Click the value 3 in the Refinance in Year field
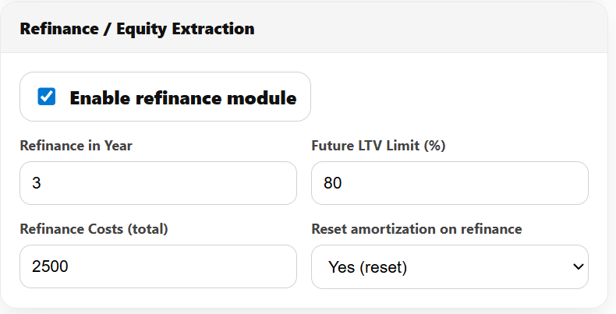 click(37, 183)
